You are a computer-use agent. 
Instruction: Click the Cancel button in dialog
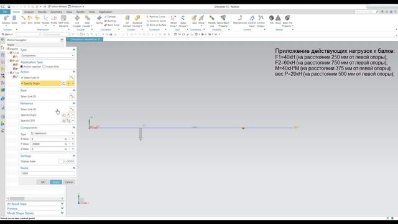click(69, 182)
